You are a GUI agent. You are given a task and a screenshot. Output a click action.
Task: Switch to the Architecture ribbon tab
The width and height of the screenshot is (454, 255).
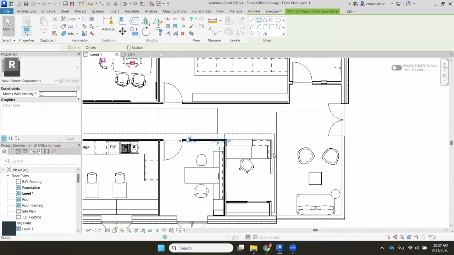pos(26,11)
